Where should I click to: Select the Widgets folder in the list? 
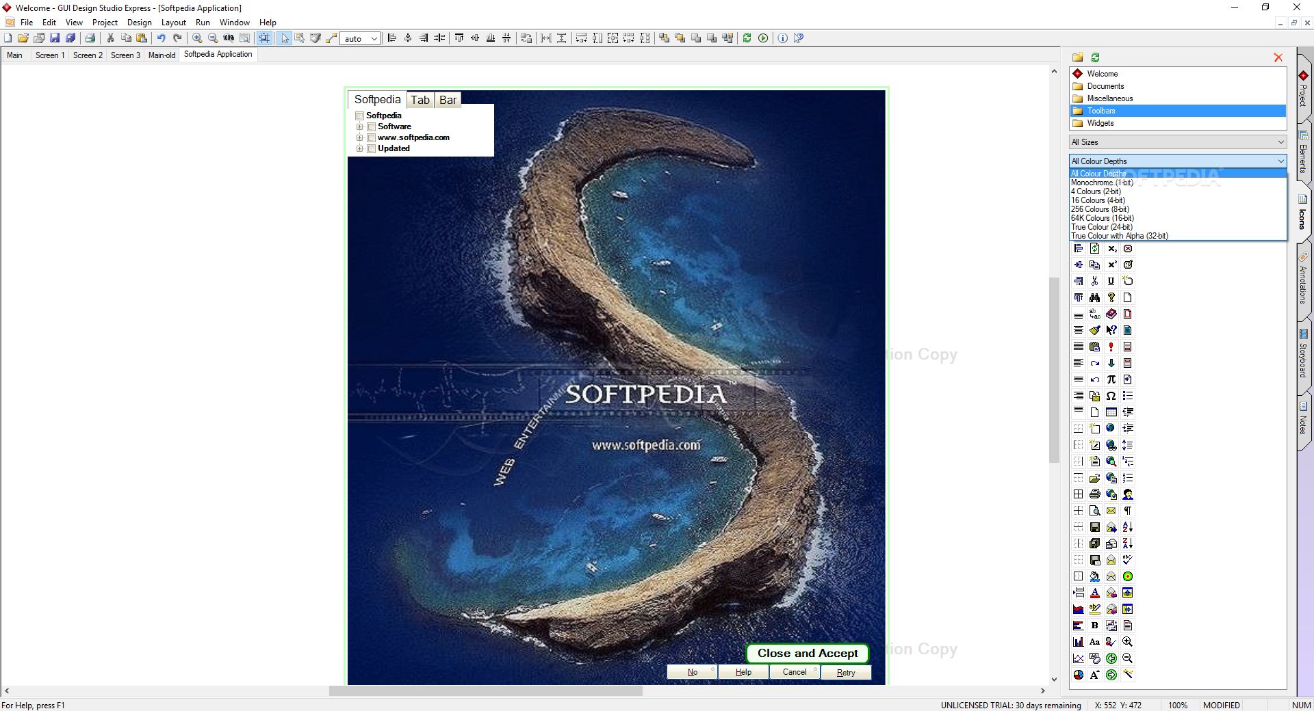point(1178,123)
